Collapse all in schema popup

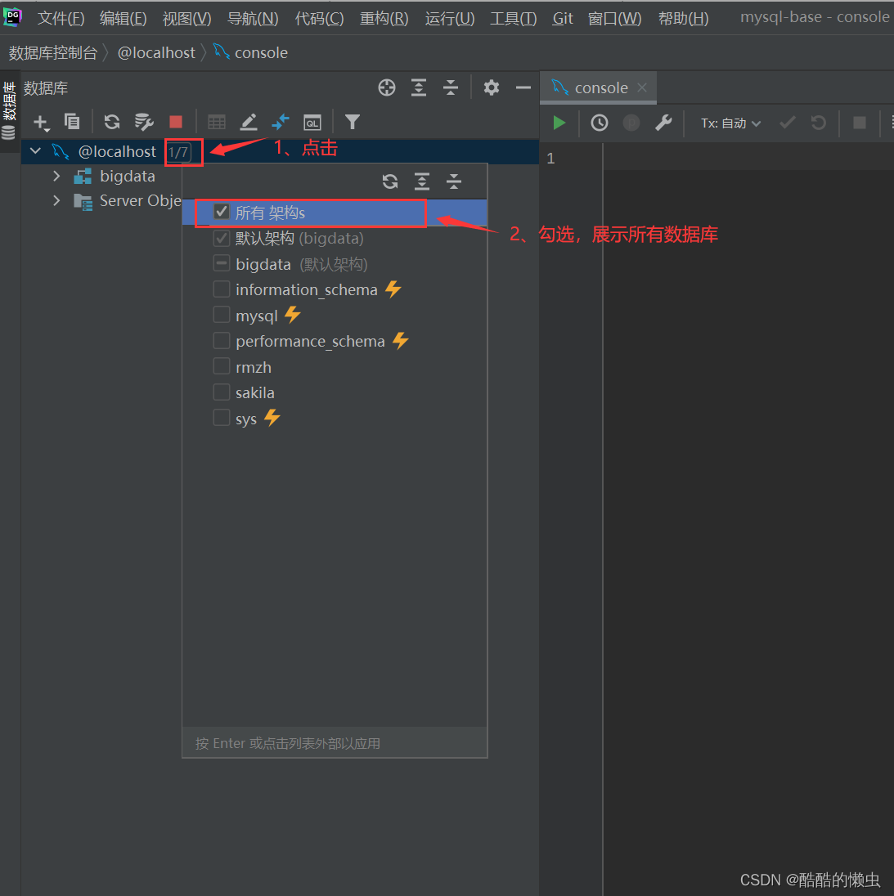click(454, 181)
